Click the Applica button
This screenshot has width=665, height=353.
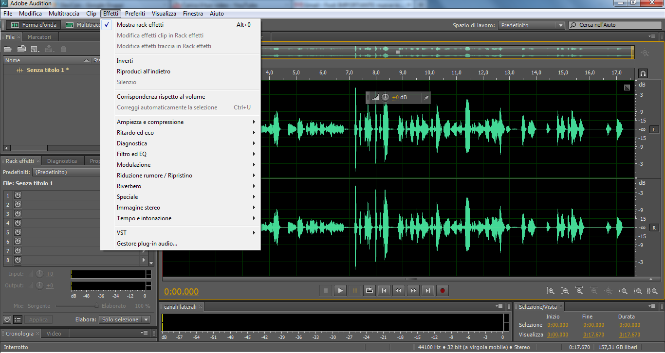[x=38, y=319]
